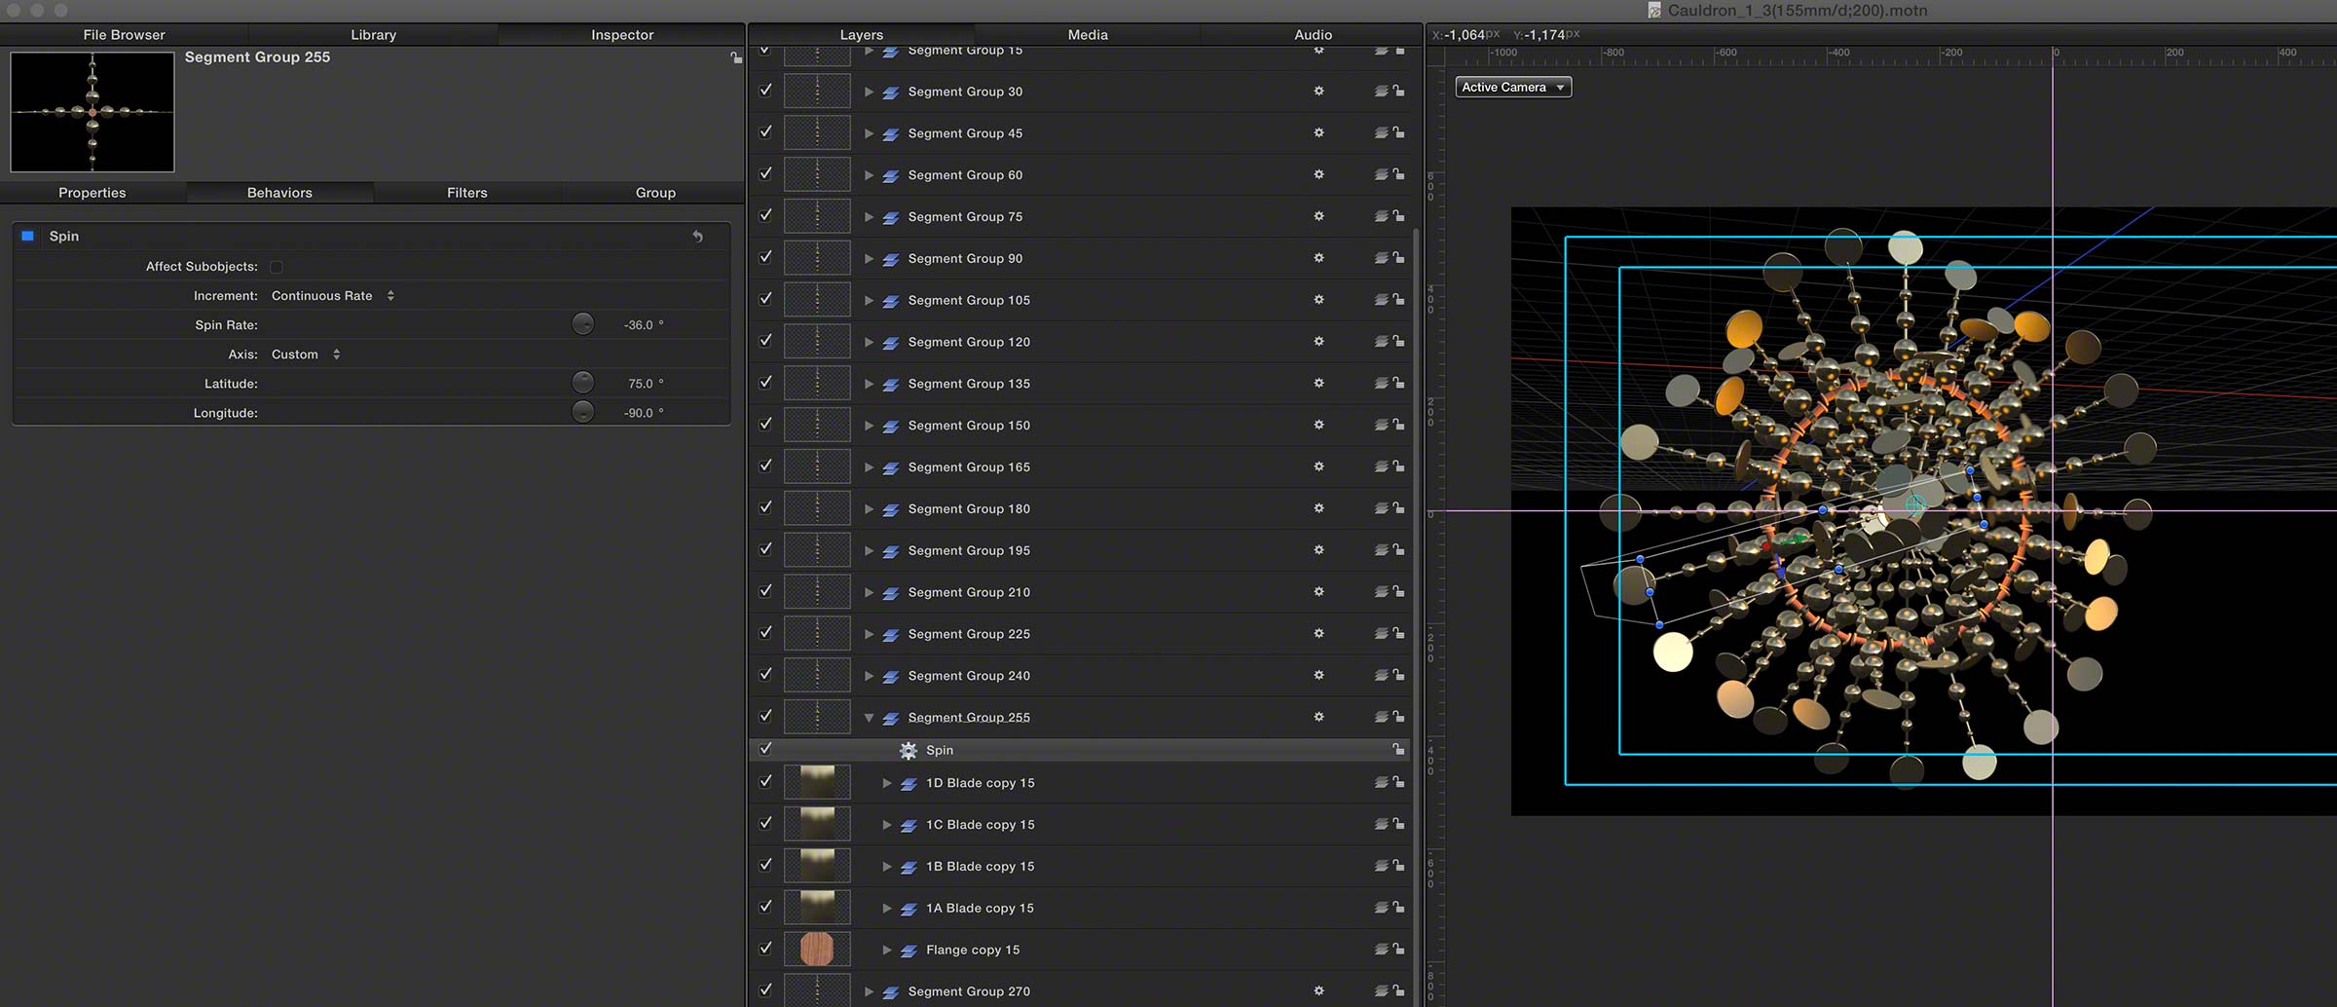Image resolution: width=2337 pixels, height=1007 pixels.
Task: Click the lock icon on 1C Blade copy 15
Action: [1398, 824]
